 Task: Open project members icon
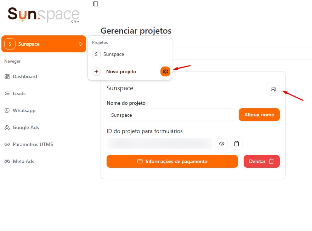point(273,89)
